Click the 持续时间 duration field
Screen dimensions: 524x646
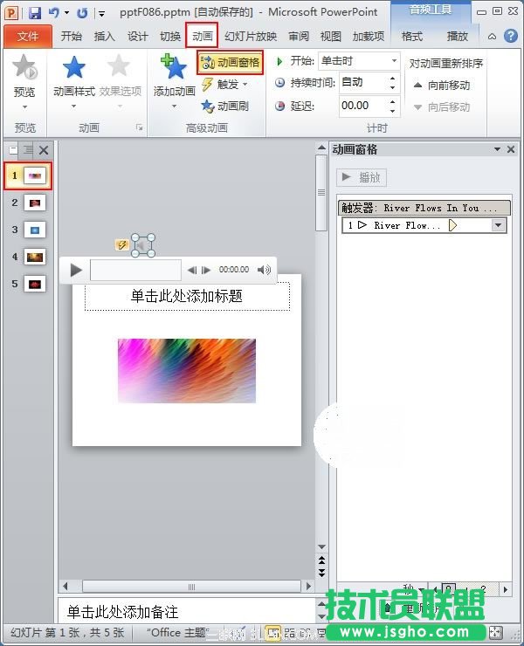[363, 82]
